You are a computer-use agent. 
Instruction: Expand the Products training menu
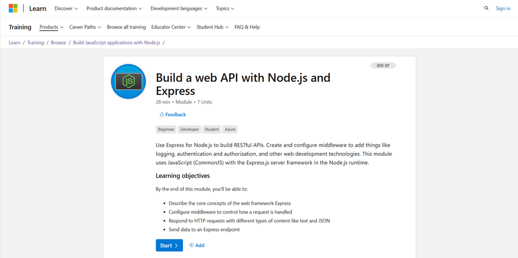(x=51, y=27)
